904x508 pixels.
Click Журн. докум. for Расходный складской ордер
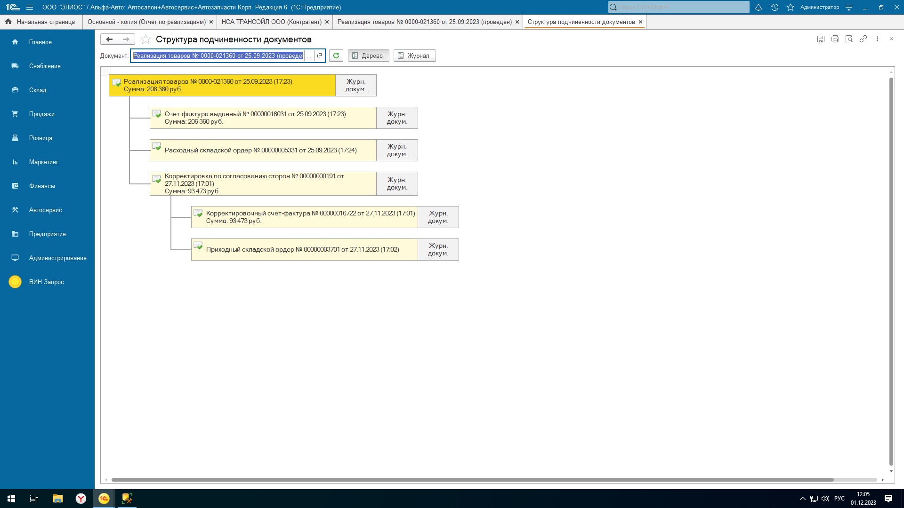pos(397,150)
